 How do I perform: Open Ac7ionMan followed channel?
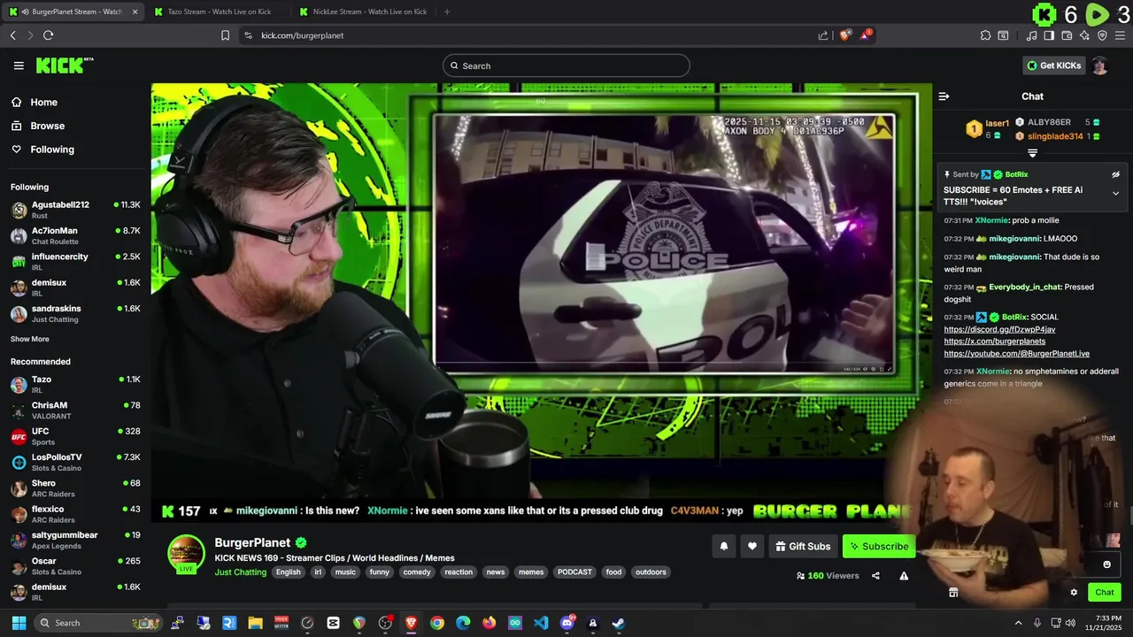pos(75,235)
